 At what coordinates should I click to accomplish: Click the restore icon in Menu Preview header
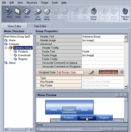click(121, 95)
